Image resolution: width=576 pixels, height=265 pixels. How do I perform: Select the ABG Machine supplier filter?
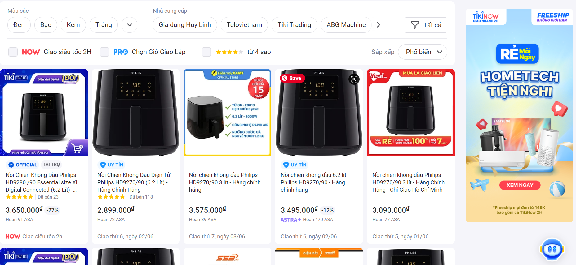pyautogui.click(x=346, y=25)
